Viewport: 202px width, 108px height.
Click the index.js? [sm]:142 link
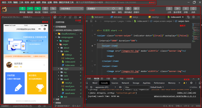click(x=187, y=93)
